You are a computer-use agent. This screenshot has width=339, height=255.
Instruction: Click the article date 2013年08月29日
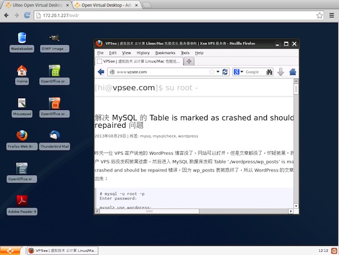(110, 136)
